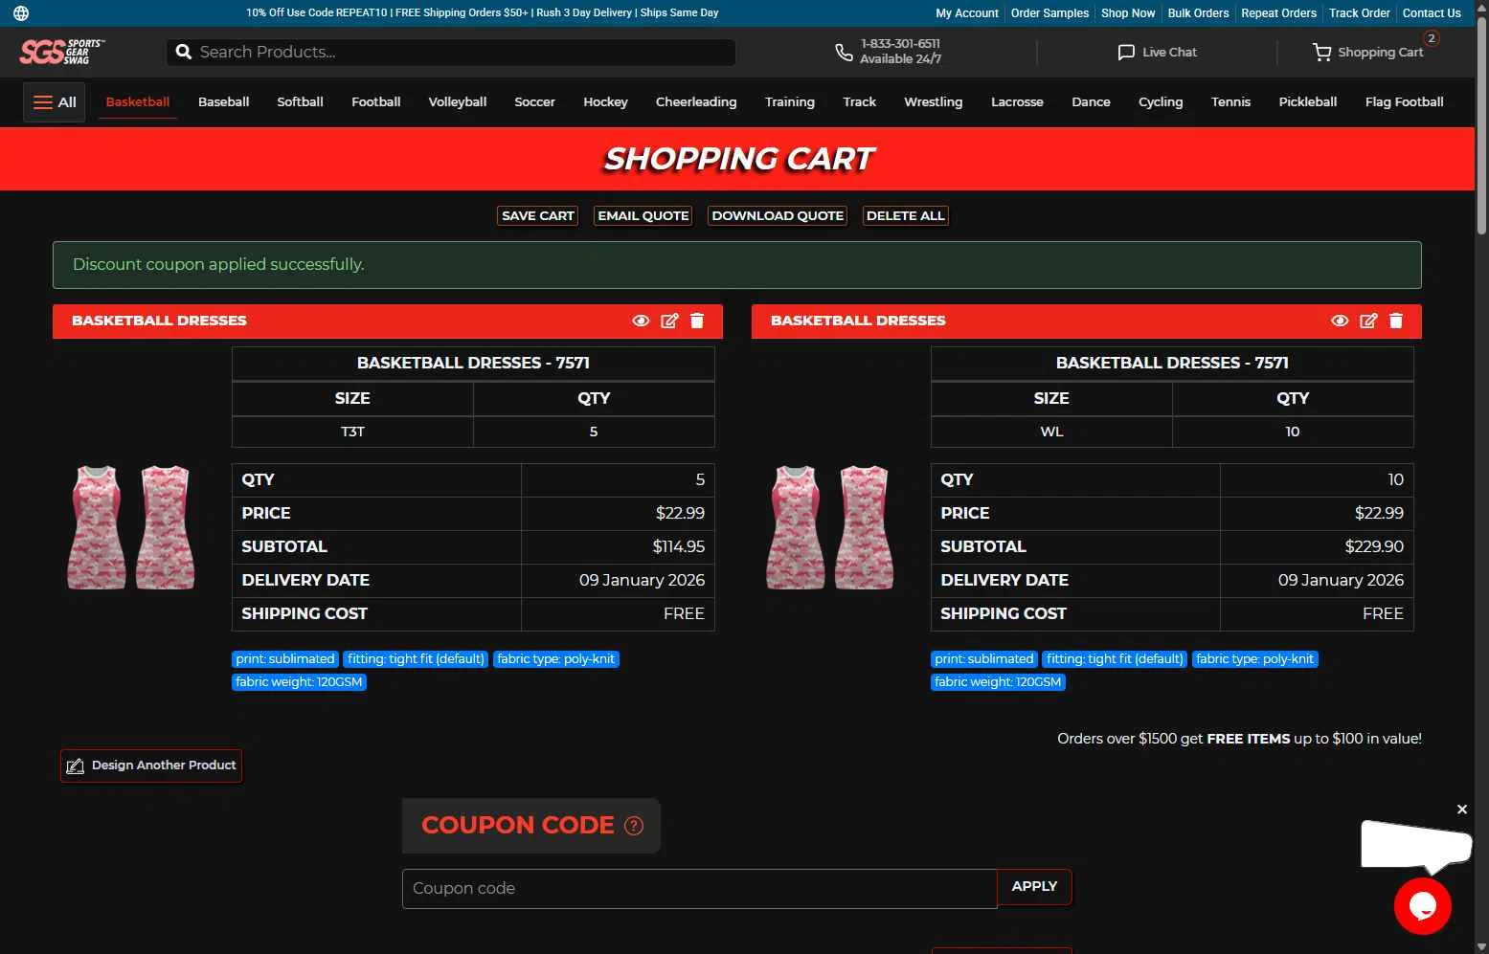View the WL basketball dress item

(1340, 321)
